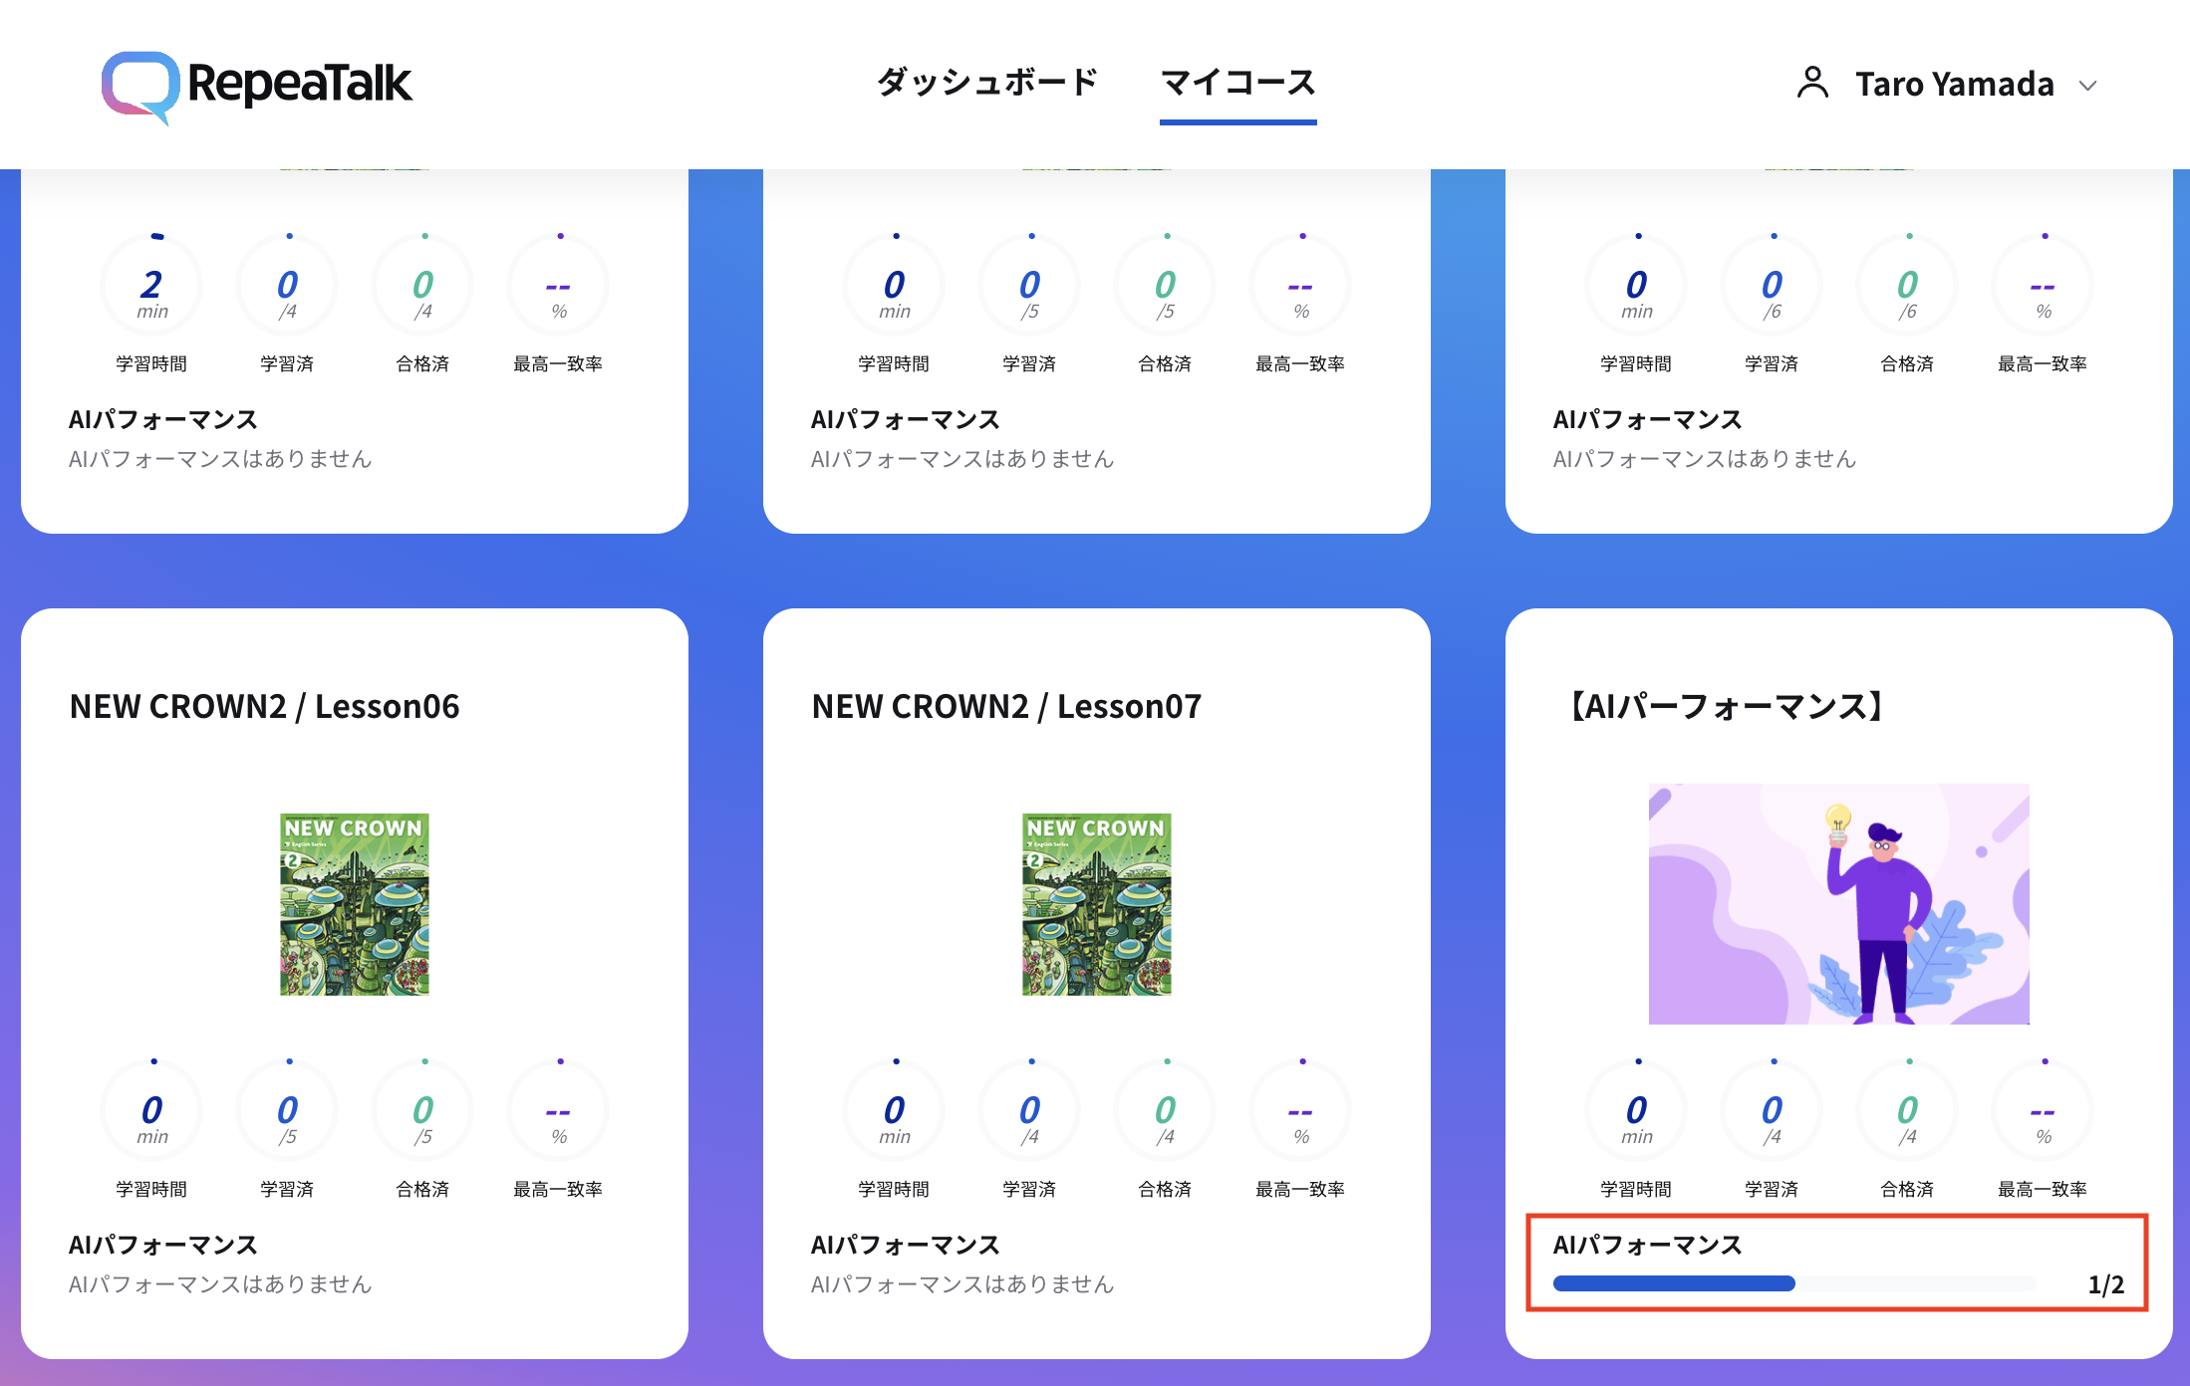The height and width of the screenshot is (1386, 2190).
Task: Open the Taro Yamada account menu
Action: [1948, 85]
